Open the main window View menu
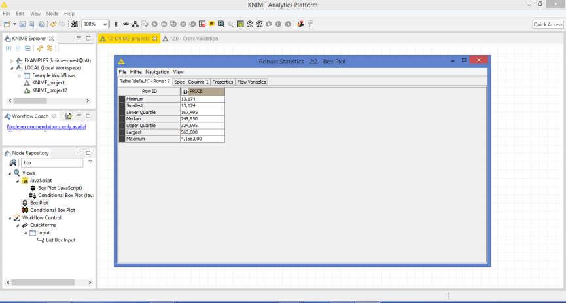This screenshot has width=566, height=303. pyautogui.click(x=35, y=14)
